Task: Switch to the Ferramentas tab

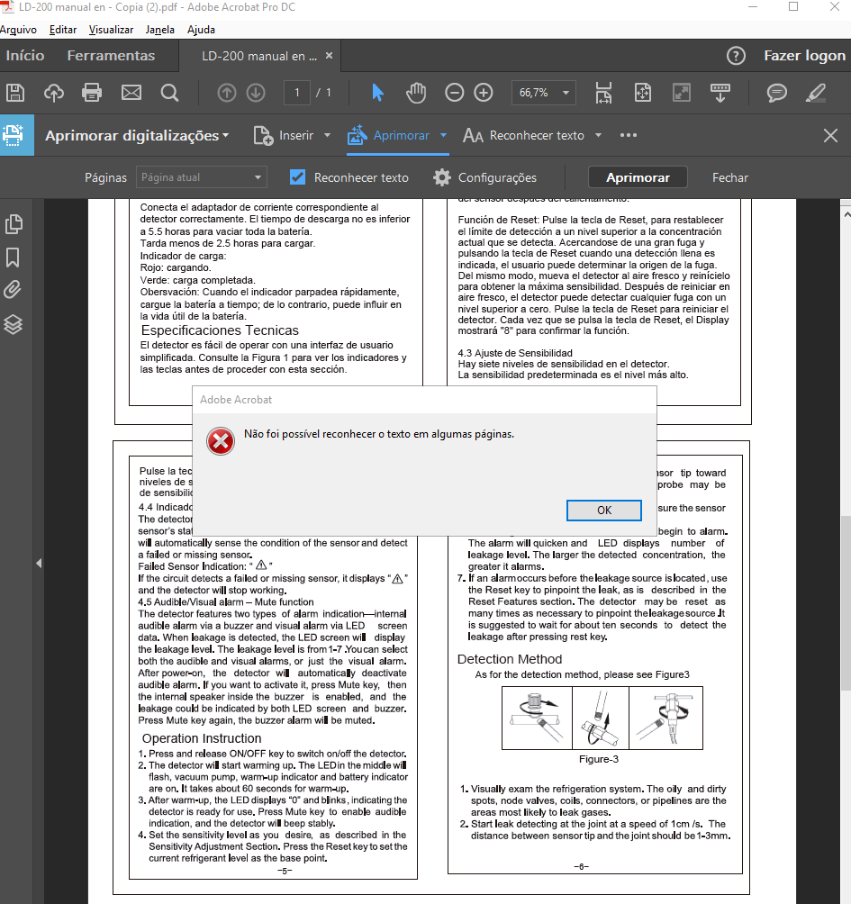Action: tap(111, 56)
